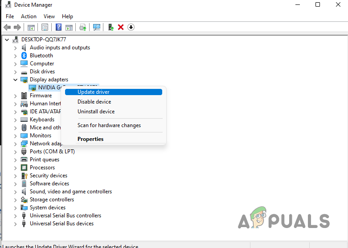
Task: Expand the Software devices node
Action: (15, 184)
